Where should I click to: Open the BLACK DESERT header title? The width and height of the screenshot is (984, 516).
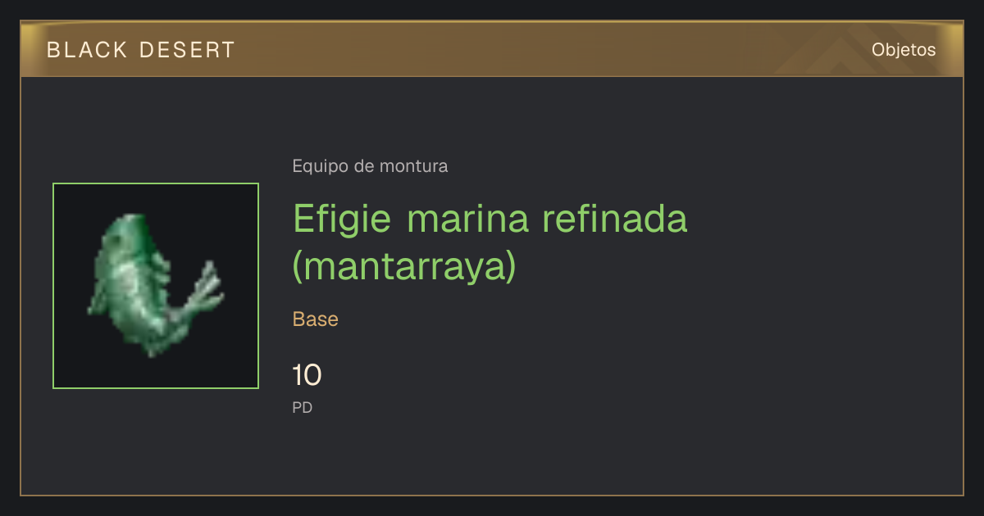pyautogui.click(x=141, y=50)
